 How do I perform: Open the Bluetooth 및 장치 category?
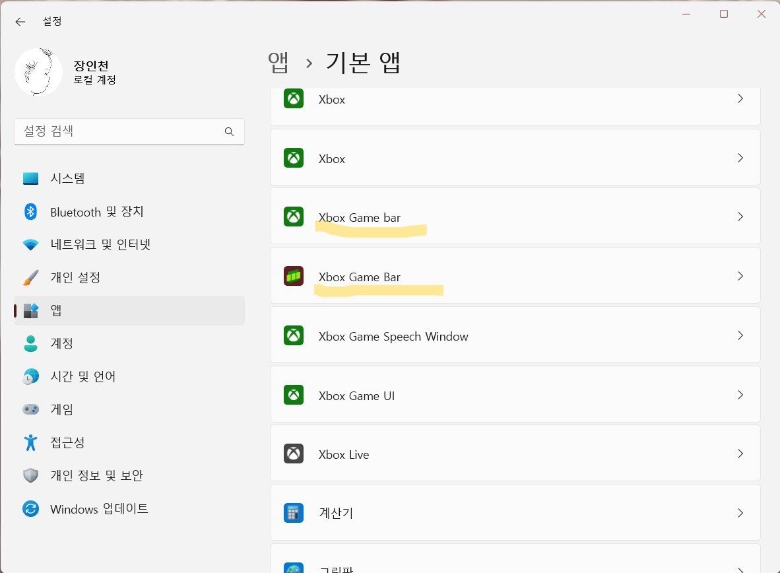[x=129, y=212]
